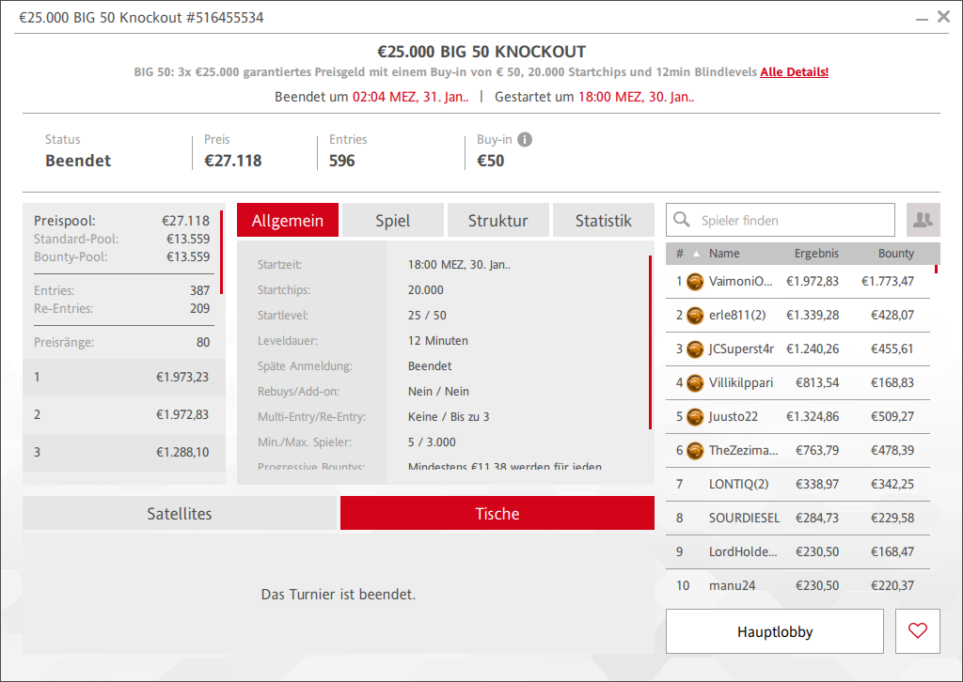The image size is (963, 682).
Task: Open the Alle Details link
Action: (794, 72)
